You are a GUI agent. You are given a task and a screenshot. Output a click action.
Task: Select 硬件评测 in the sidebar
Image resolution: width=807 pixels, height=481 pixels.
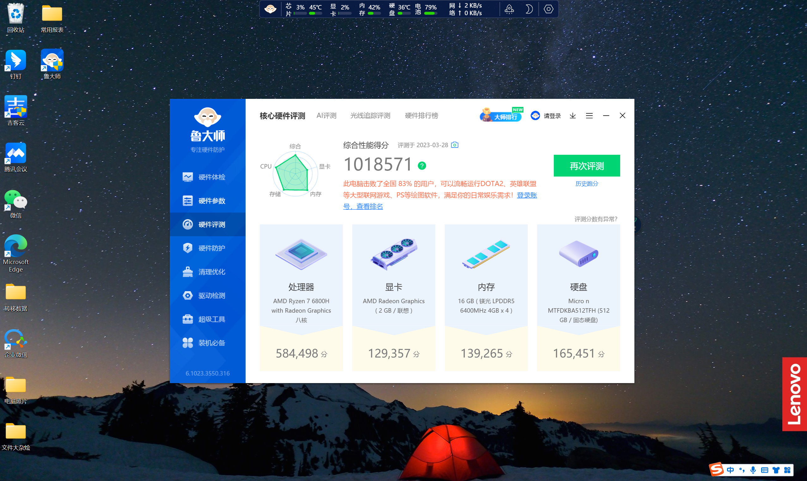[208, 224]
